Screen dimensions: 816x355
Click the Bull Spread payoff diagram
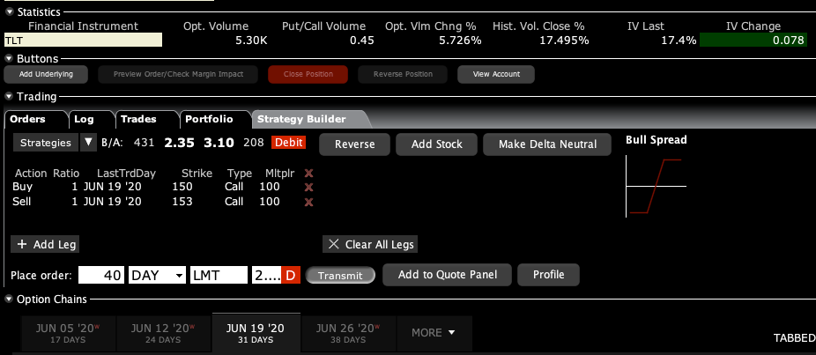click(655, 186)
